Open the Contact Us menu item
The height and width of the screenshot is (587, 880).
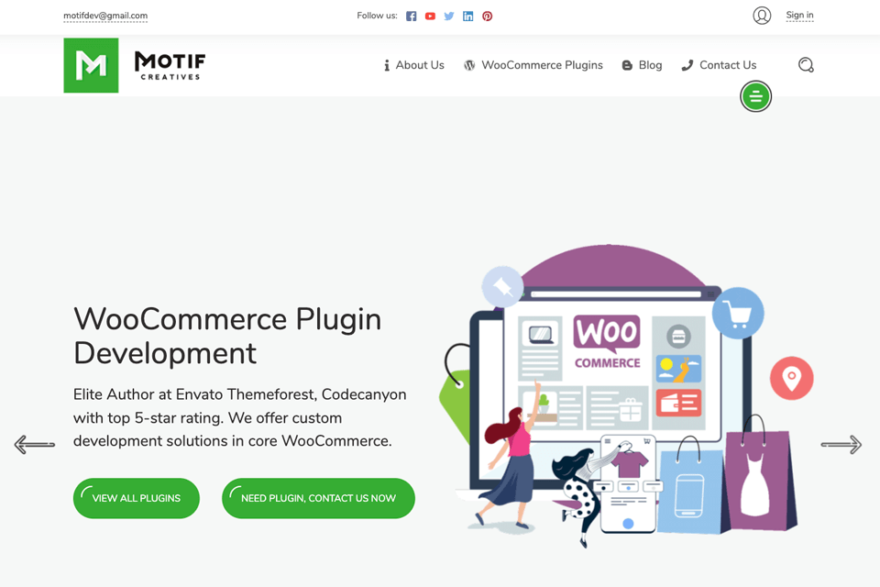coord(719,65)
